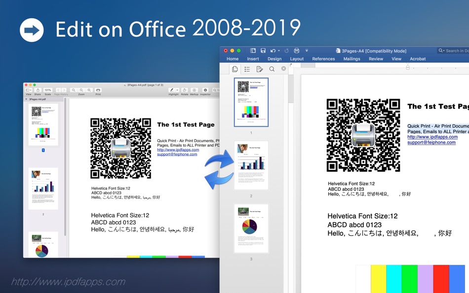
Task: Click the QR code image in Preview document
Action: click(x=120, y=148)
